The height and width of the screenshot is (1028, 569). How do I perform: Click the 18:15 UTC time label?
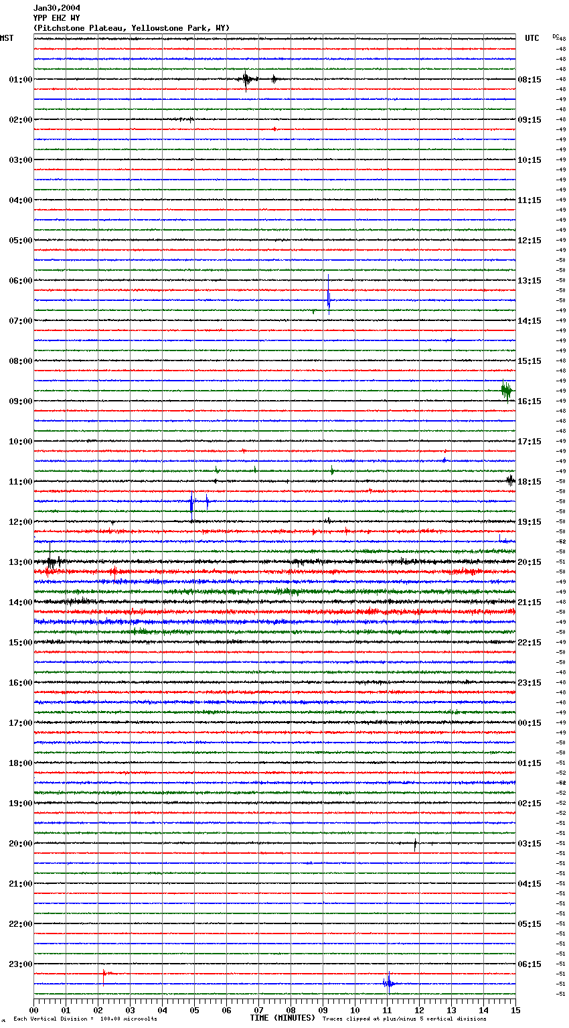click(x=530, y=482)
